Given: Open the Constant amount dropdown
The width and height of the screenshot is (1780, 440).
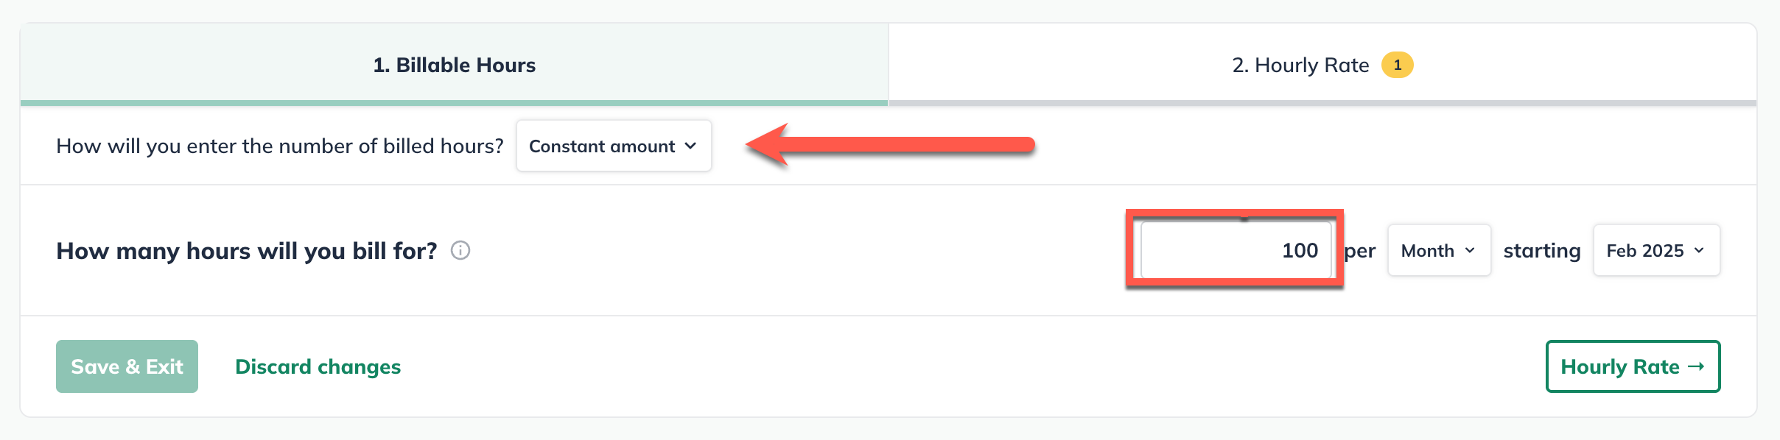Looking at the screenshot, I should pos(613,146).
